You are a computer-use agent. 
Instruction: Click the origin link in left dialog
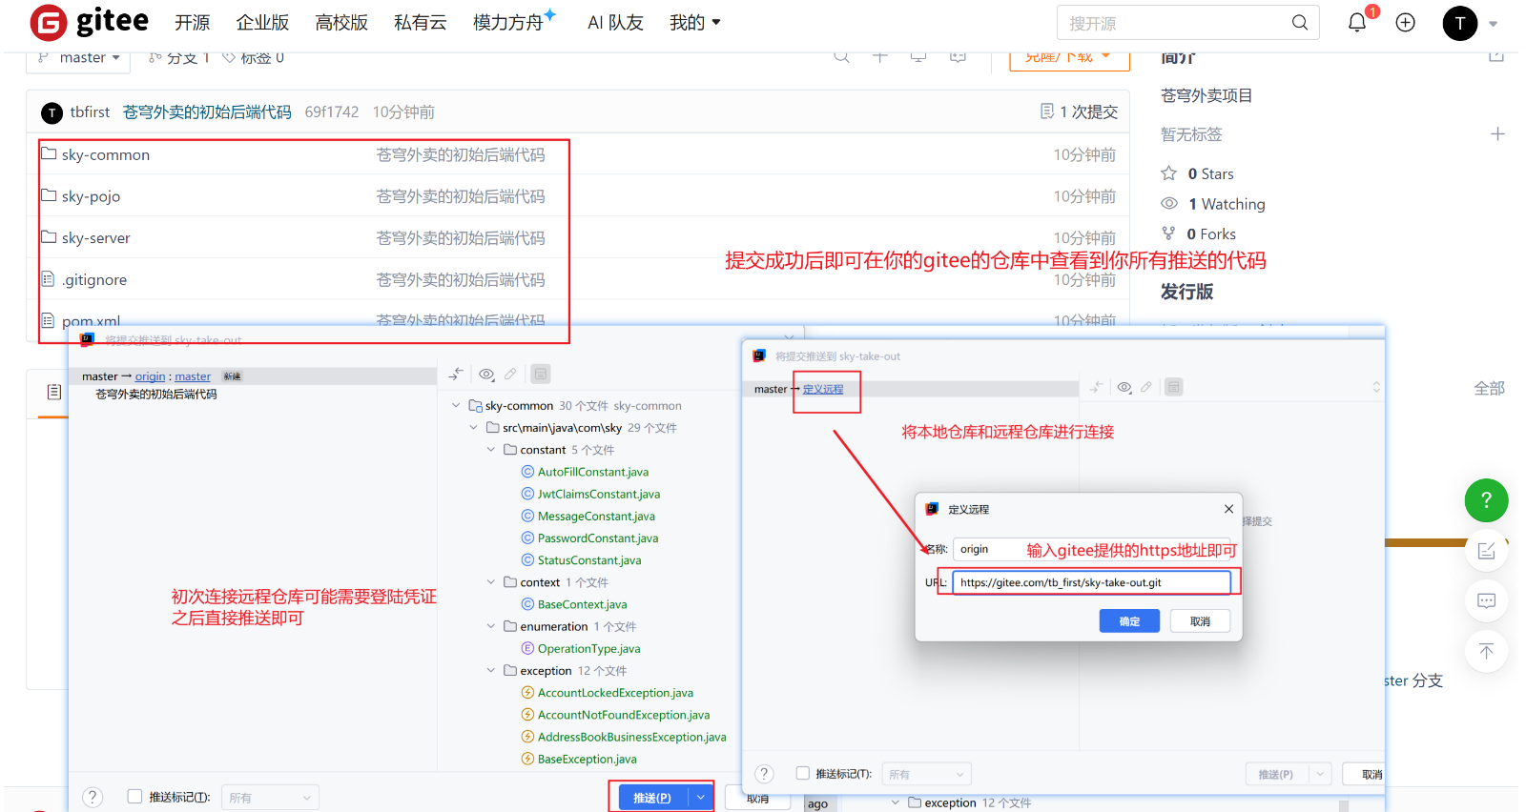150,376
